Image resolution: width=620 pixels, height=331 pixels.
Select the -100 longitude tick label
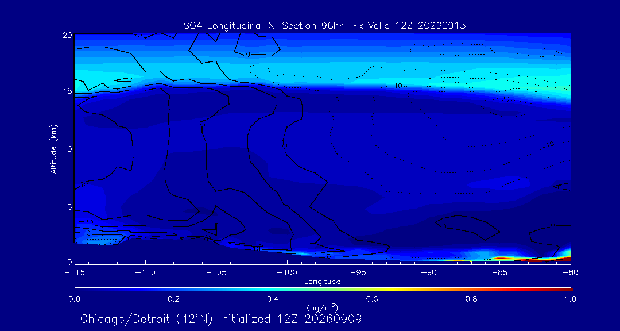pyautogui.click(x=287, y=273)
